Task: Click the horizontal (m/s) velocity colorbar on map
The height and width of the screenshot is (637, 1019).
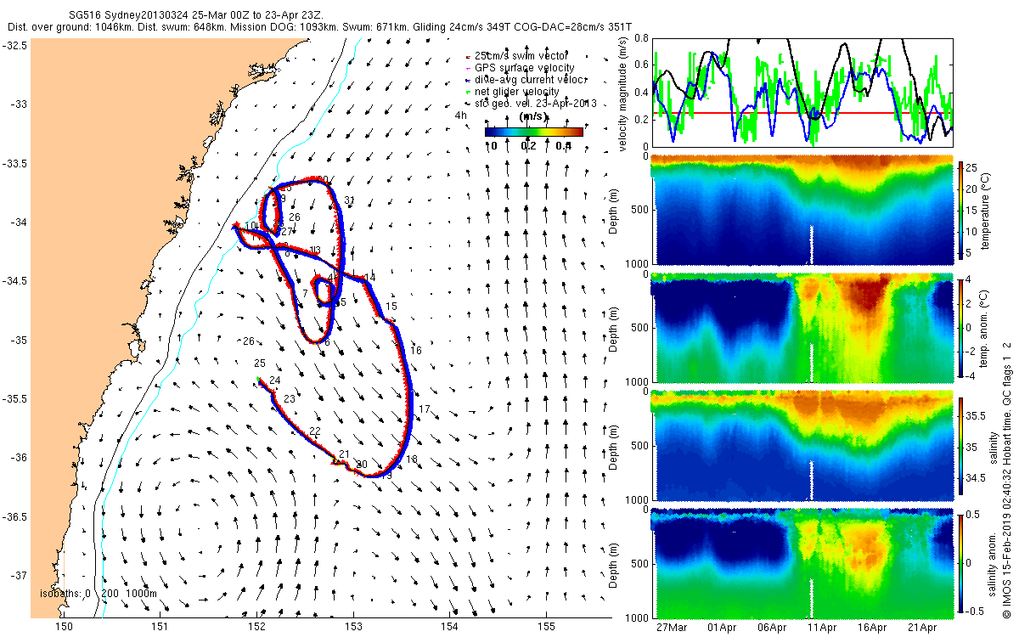Action: coord(533,132)
